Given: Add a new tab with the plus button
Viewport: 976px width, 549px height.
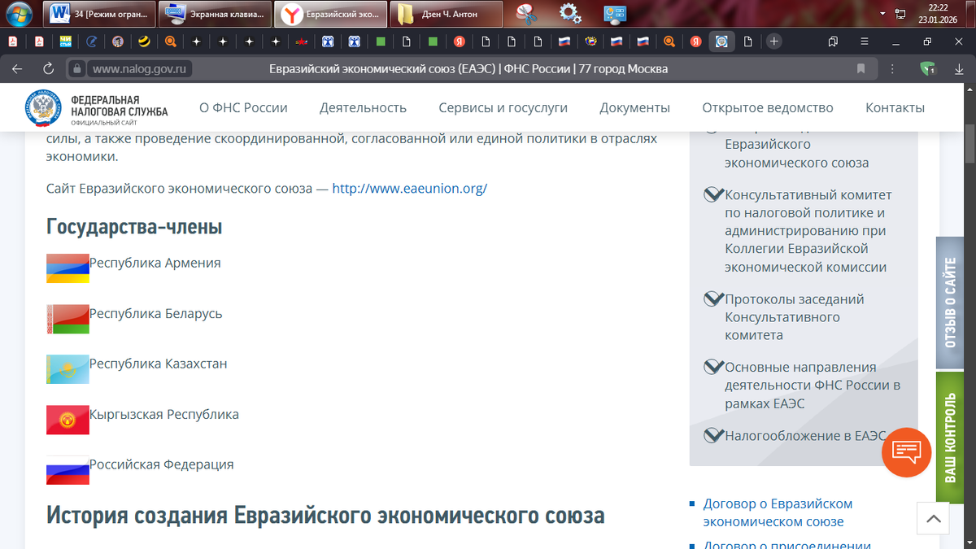Looking at the screenshot, I should [x=774, y=41].
